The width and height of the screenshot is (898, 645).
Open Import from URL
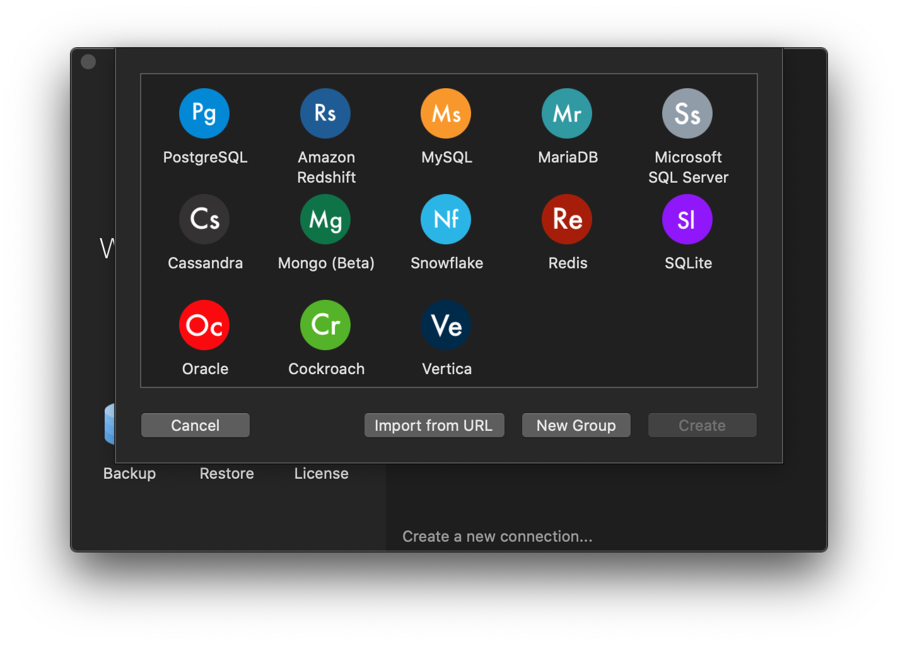coord(434,425)
